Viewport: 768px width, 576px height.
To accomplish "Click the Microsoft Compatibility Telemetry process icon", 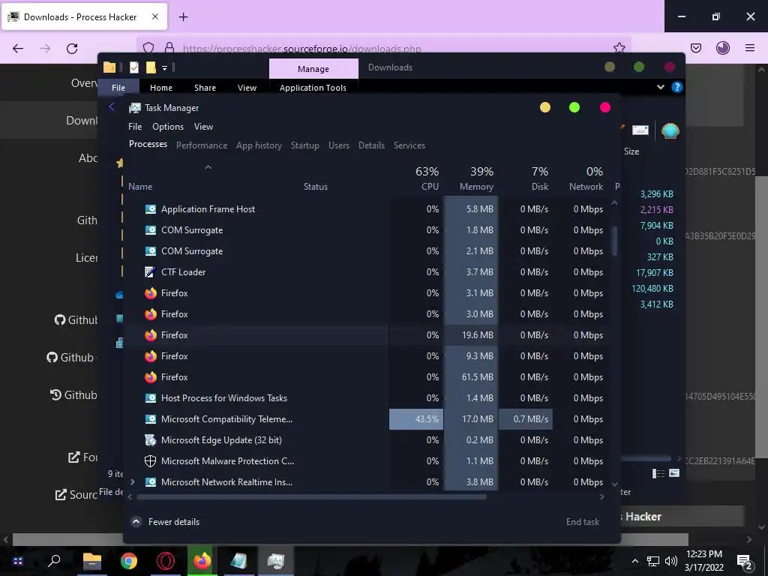I will coord(150,419).
